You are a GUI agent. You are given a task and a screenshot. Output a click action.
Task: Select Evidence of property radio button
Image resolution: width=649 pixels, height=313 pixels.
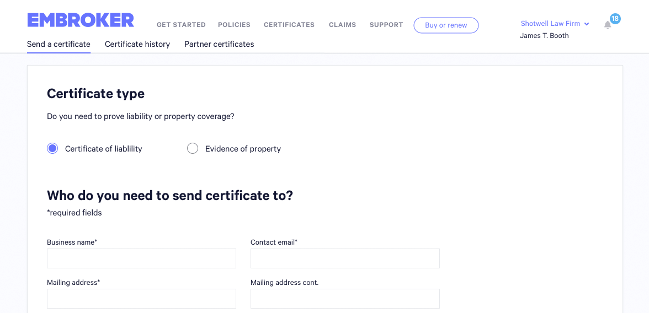pos(193,148)
